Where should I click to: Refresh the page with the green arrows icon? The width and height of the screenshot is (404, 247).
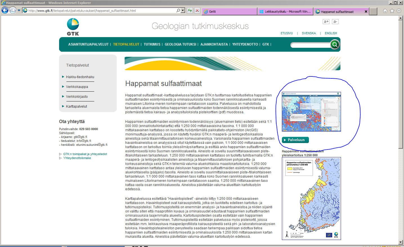click(190, 11)
